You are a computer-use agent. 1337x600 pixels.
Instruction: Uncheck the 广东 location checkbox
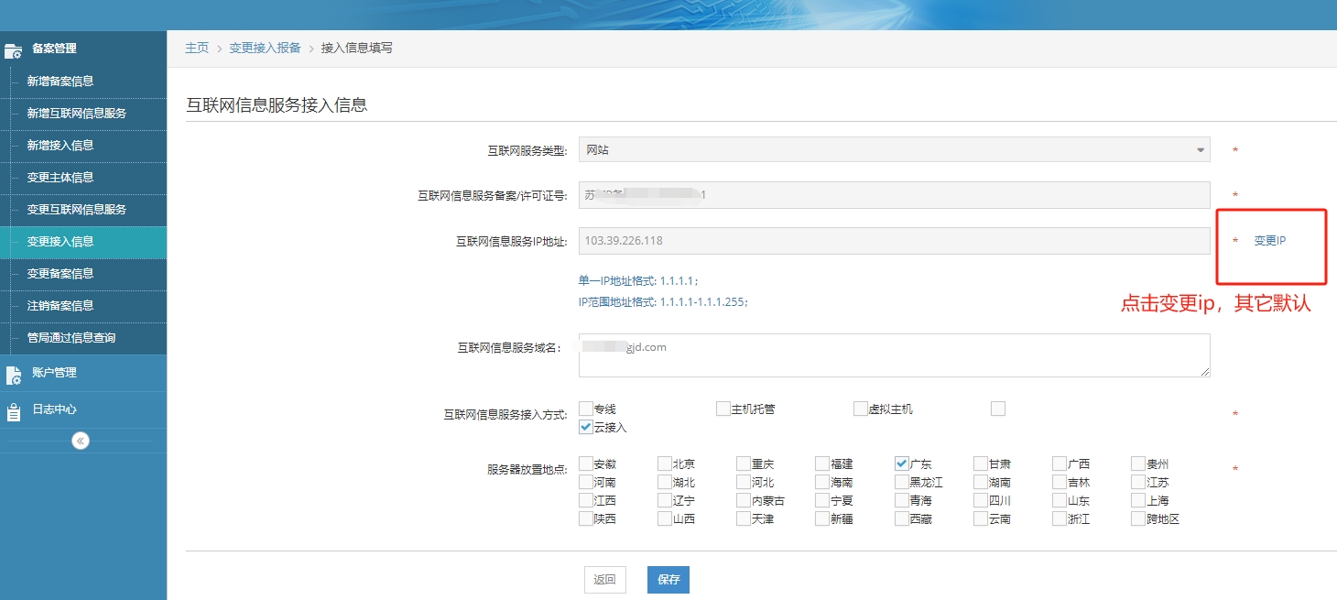pos(902,464)
